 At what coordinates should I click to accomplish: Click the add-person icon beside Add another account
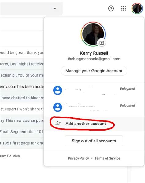58,123
